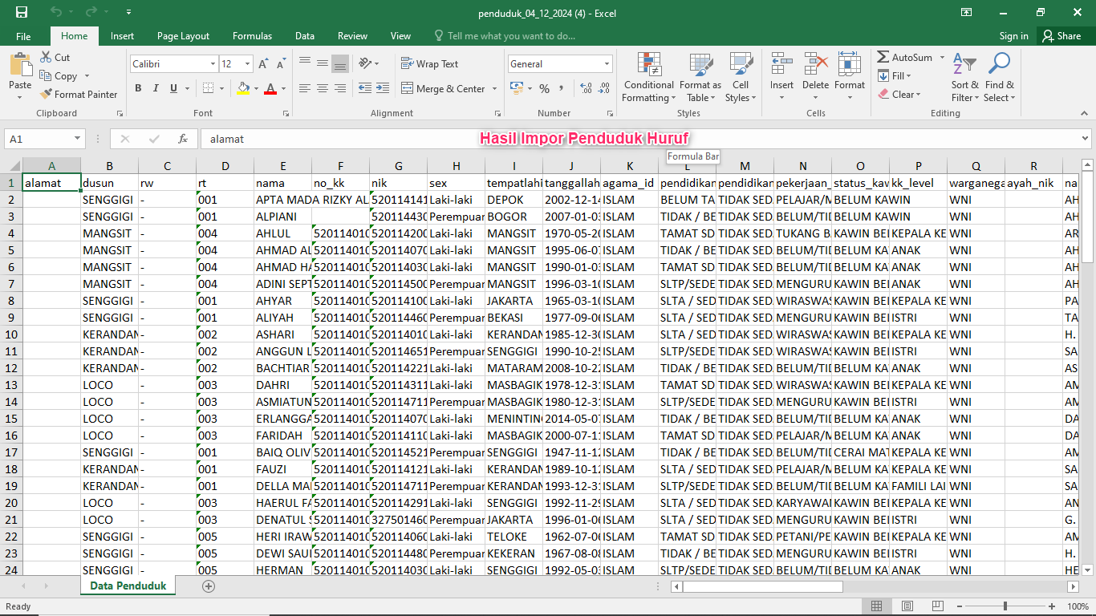This screenshot has width=1096, height=616.
Task: Click the Undo arrow icon
Action: point(56,12)
